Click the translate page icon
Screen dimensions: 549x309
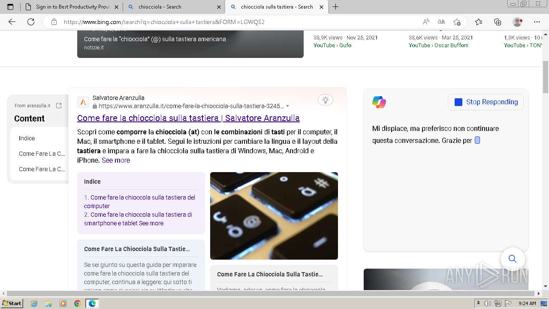(441, 22)
